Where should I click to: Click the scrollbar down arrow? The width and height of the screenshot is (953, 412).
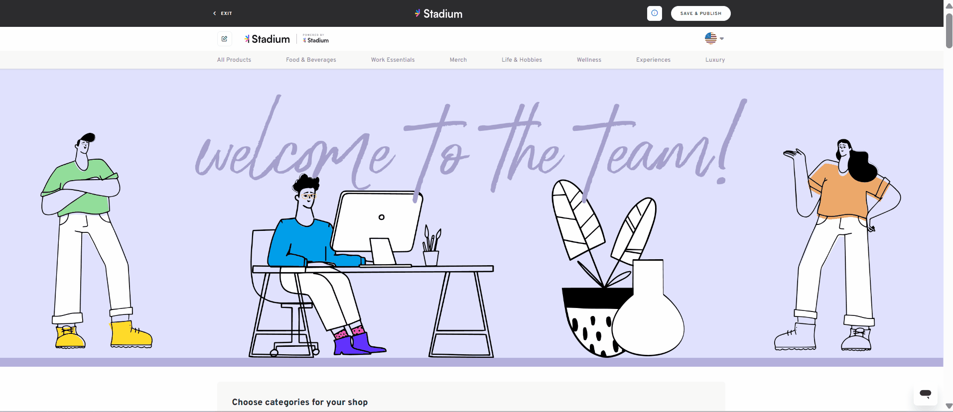click(949, 406)
